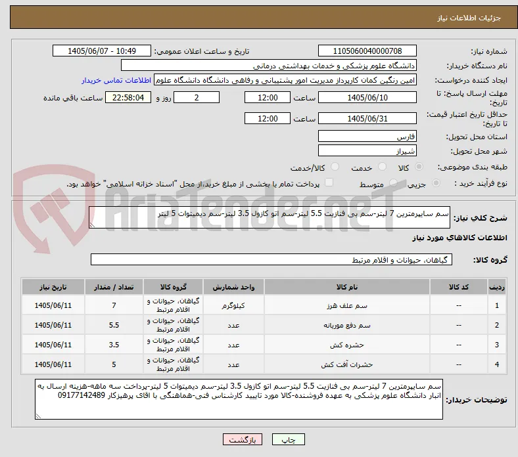Viewport: 518px width, 457px height.
Task: Select the کالا radio button
Action: coord(419,167)
